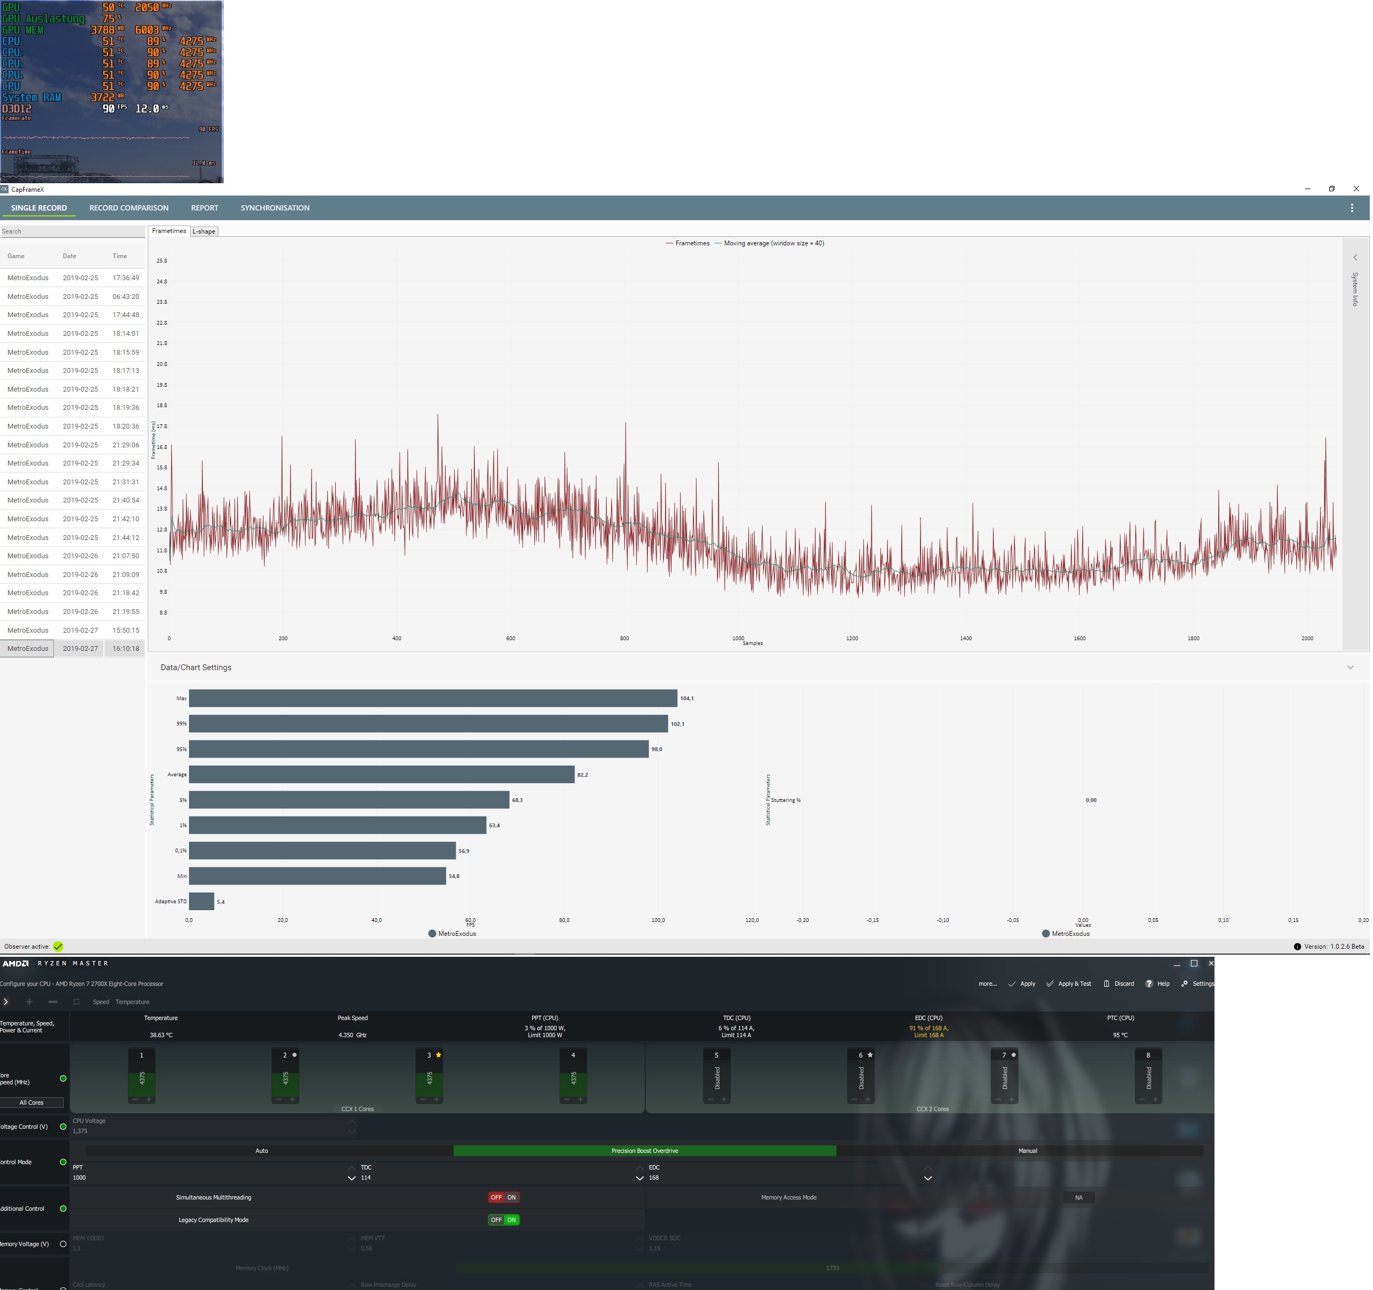Click the Ryzen Master Help question icon
Image resolution: width=1373 pixels, height=1290 pixels.
(x=1149, y=984)
